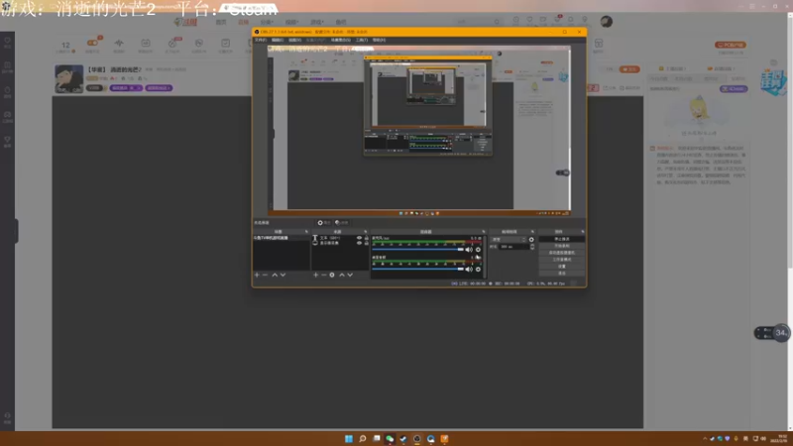Add a new source in OBS Sources panel
793x446 pixels.
[315, 276]
